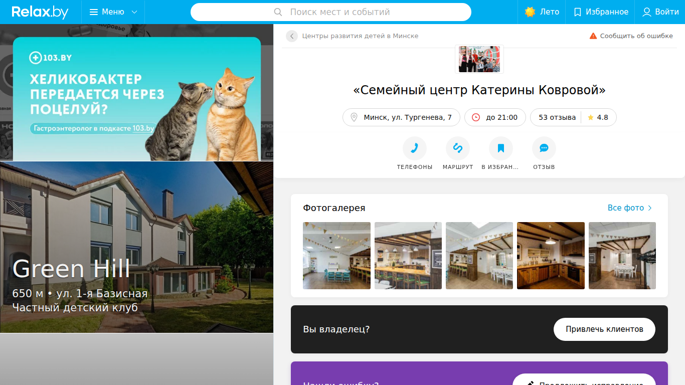Viewport: 685px width, 385px height.
Task: Open address Минск, ул. Тургенева, 7
Action: (401, 117)
